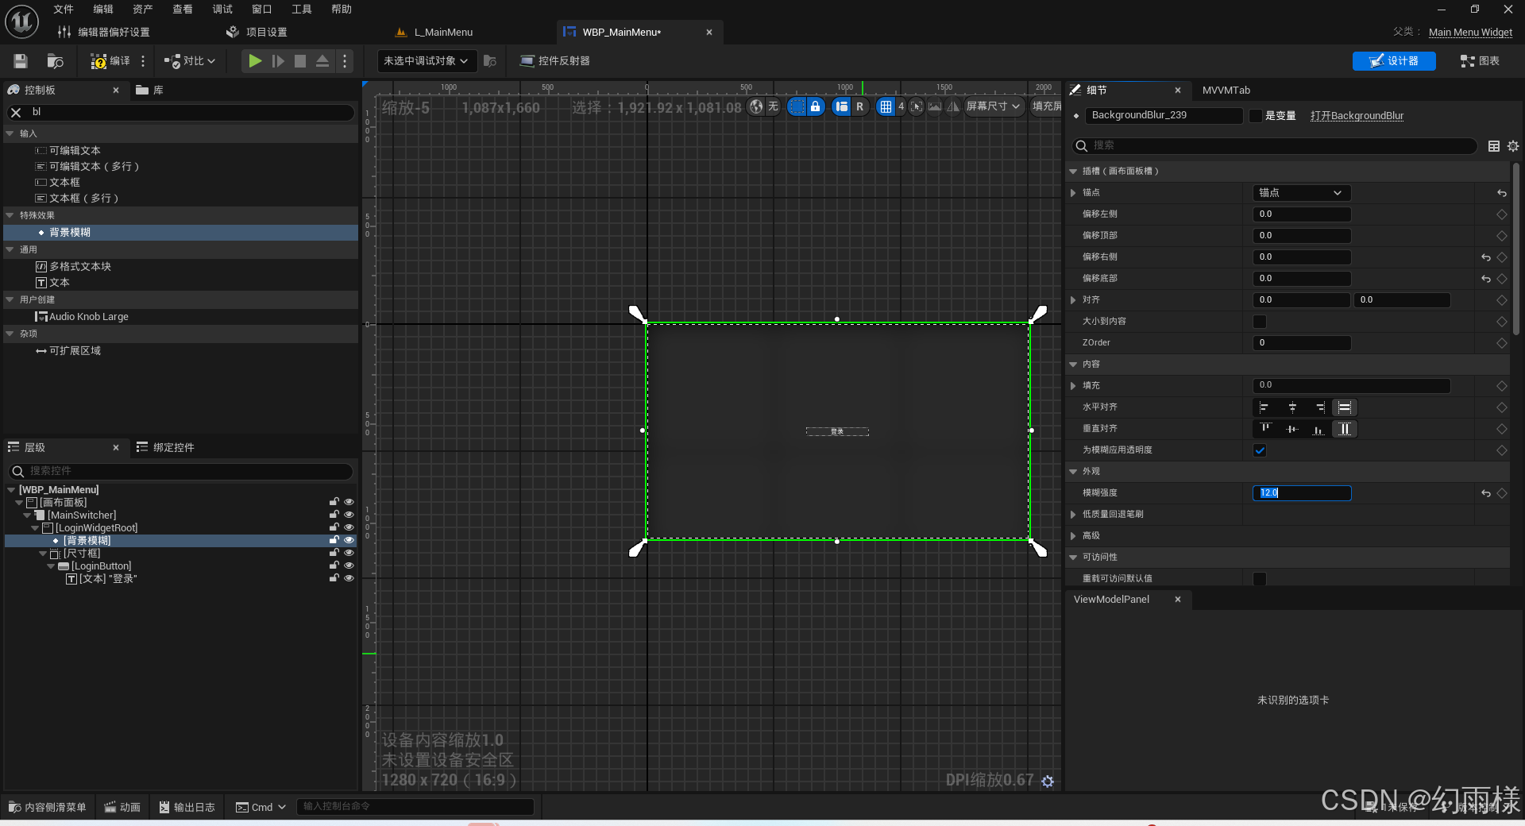
Task: Select vertical align bottom icon
Action: 1318,429
